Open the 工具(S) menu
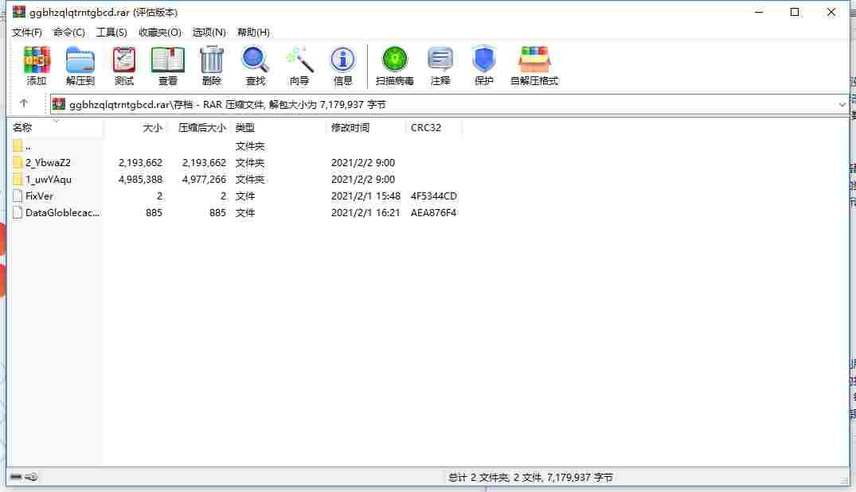Screen dimensions: 856x492 [111, 32]
